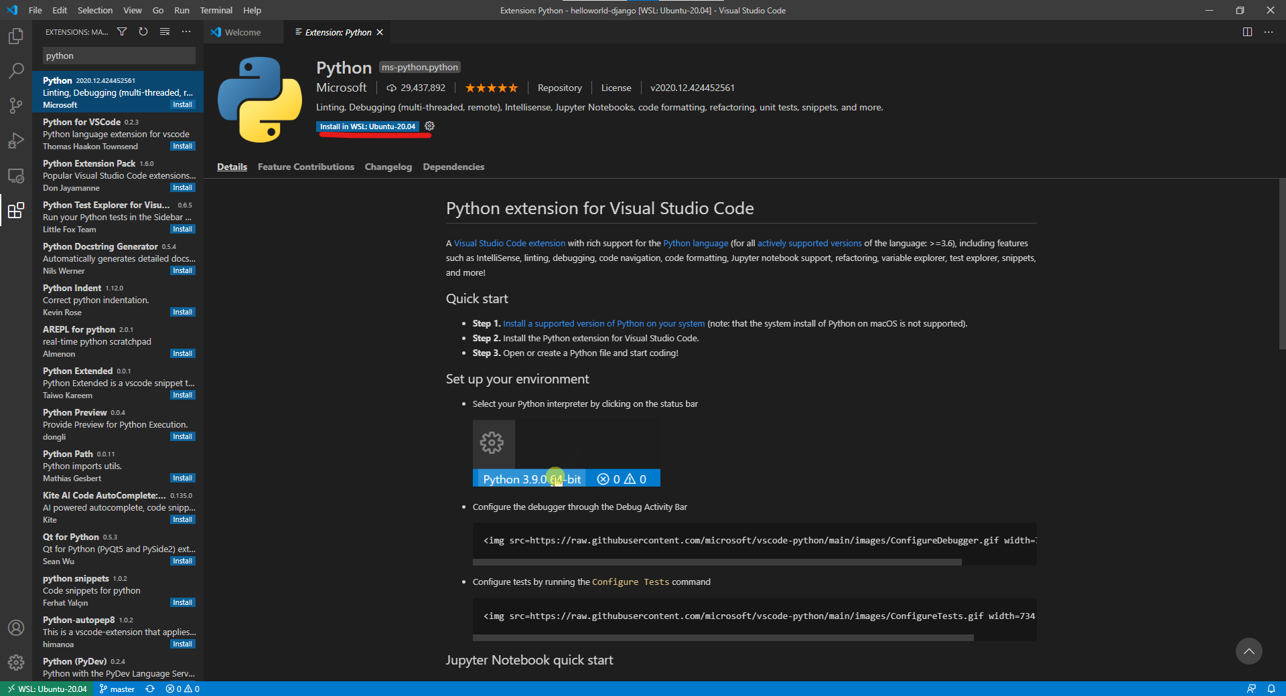The image size is (1286, 696).
Task: Install Python Test Explorer extension
Action: point(182,230)
